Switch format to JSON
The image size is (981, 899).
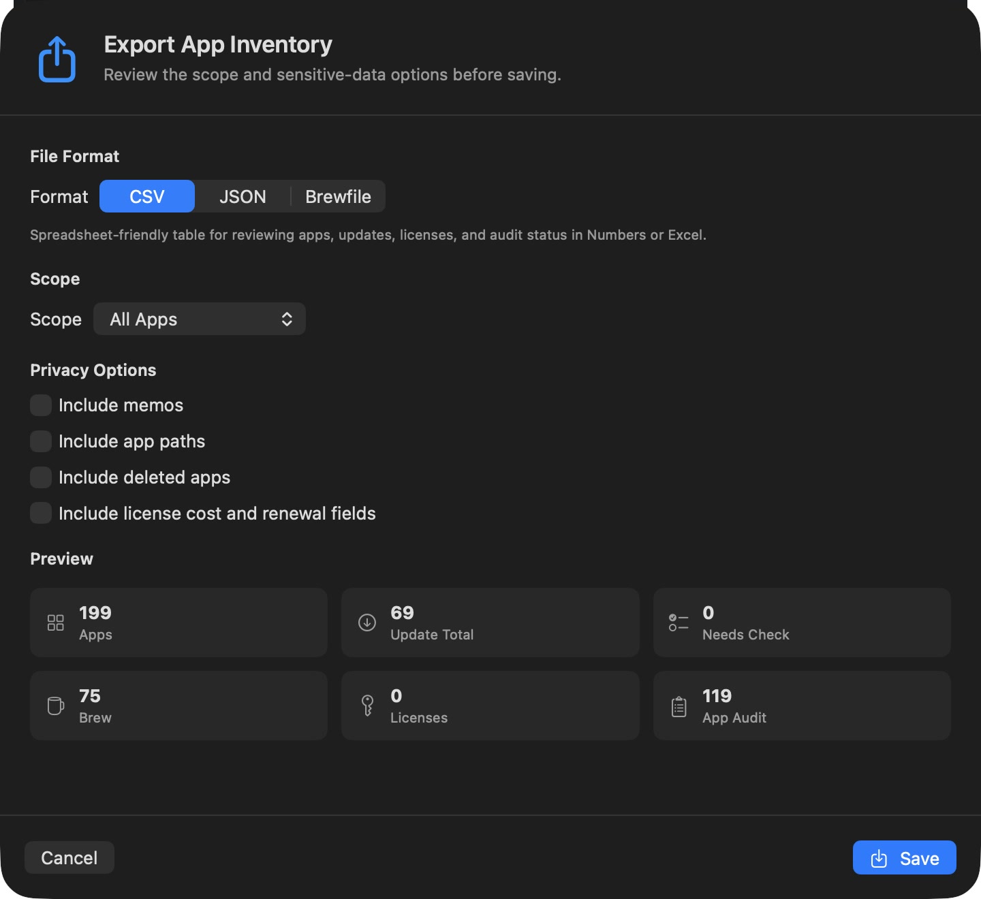click(243, 196)
